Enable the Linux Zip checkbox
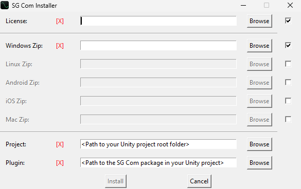 [288, 64]
